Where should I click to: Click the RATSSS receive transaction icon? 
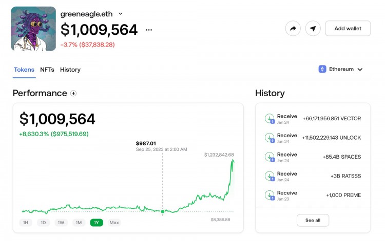(269, 176)
